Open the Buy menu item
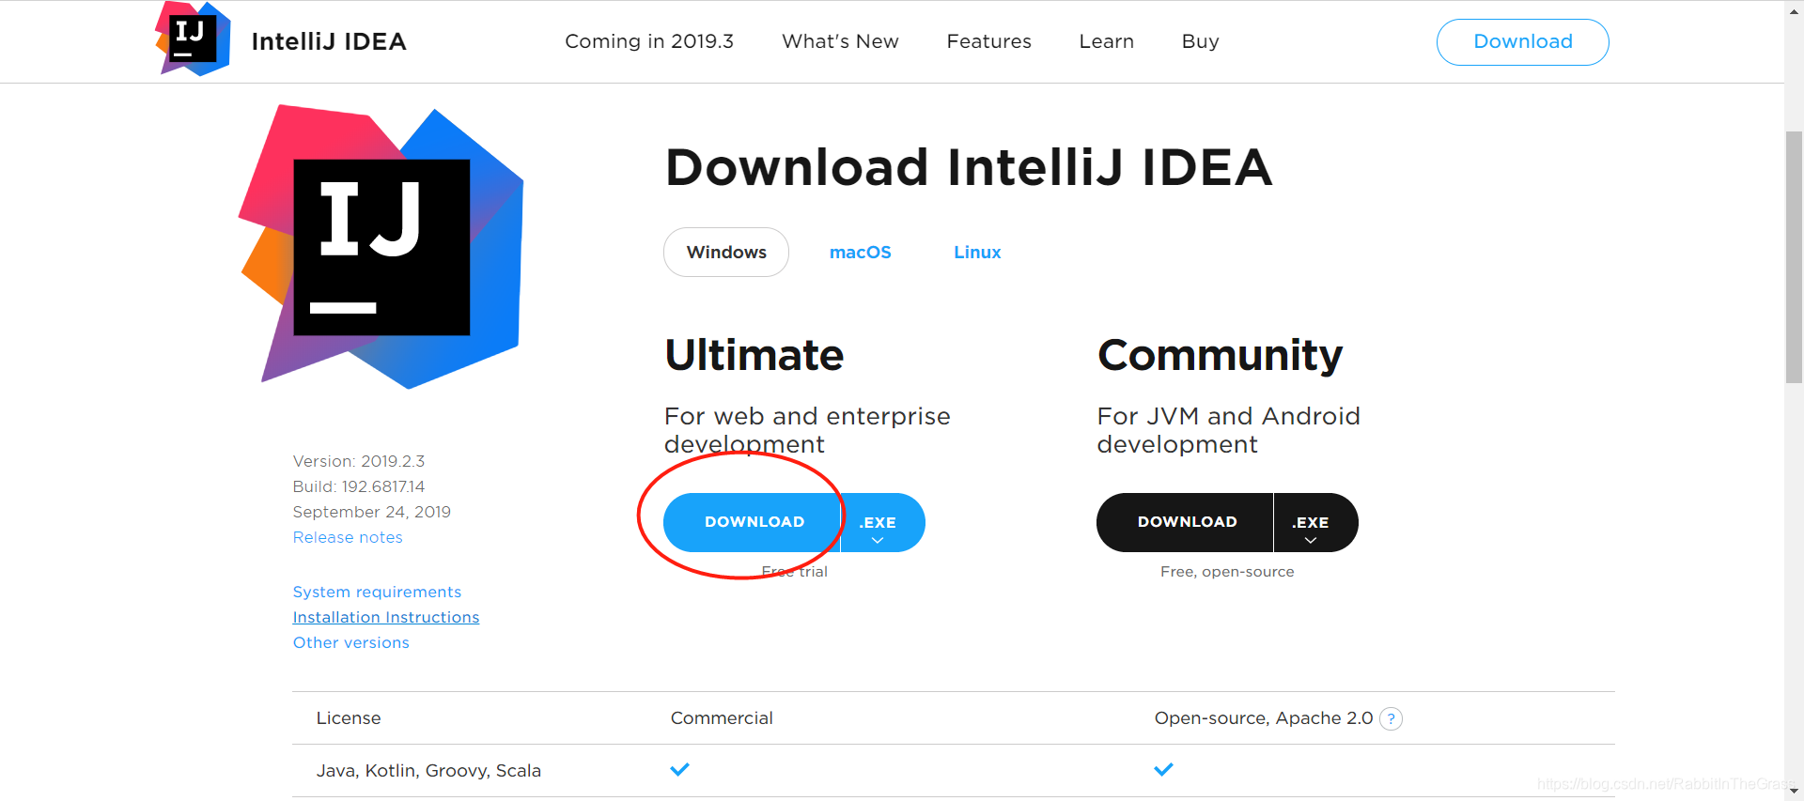 point(1200,41)
